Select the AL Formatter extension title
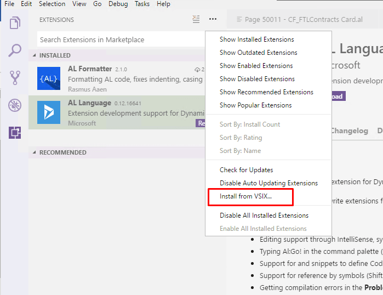The width and height of the screenshot is (383, 295). click(x=90, y=69)
